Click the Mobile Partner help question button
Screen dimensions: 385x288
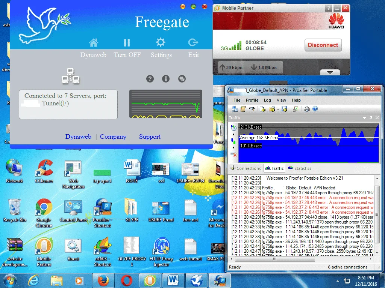pos(329,8)
